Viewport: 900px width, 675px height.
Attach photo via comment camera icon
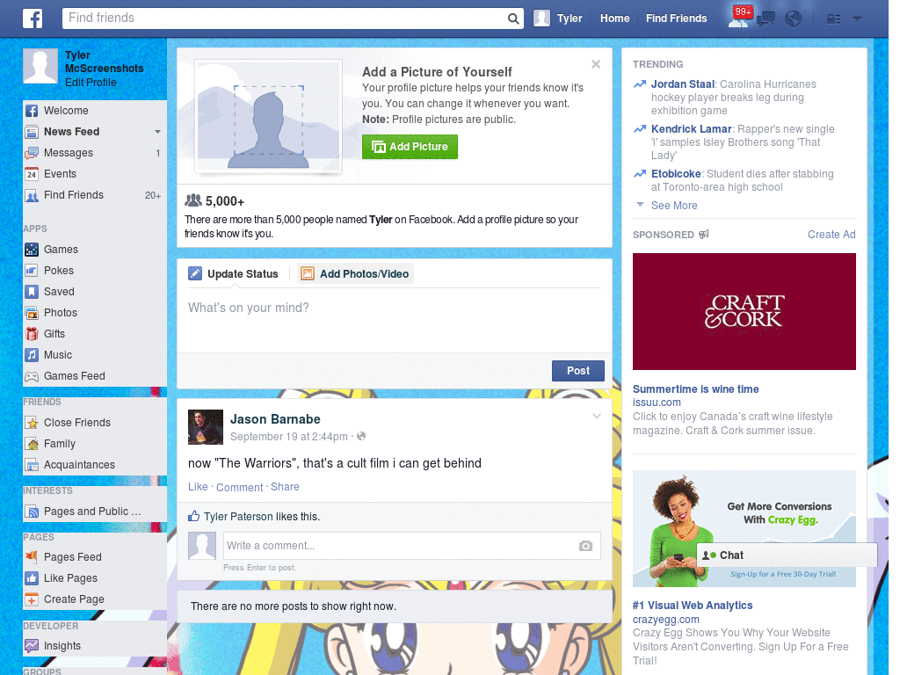point(585,546)
